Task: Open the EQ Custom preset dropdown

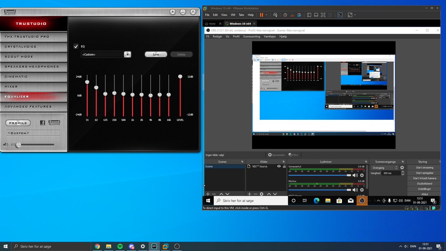Action: pyautogui.click(x=127, y=54)
